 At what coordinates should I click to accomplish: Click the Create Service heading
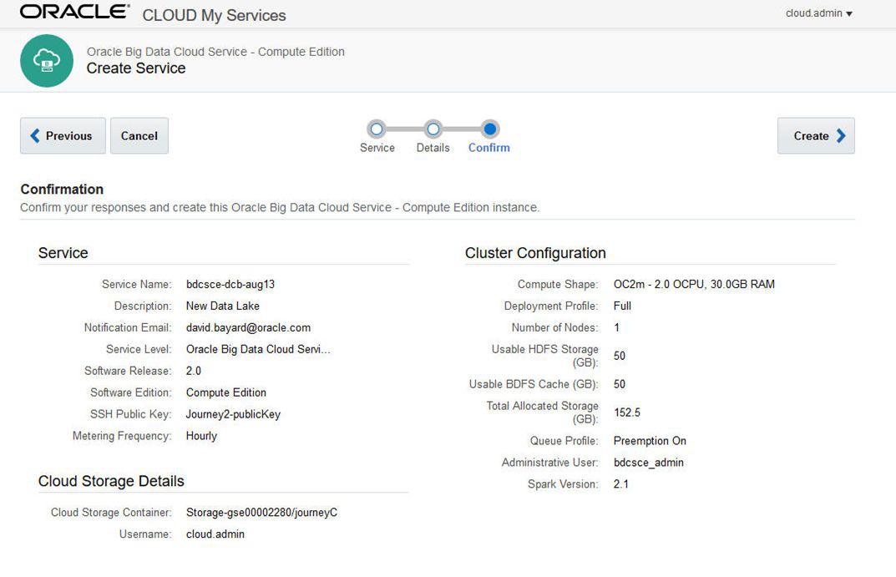click(x=136, y=68)
